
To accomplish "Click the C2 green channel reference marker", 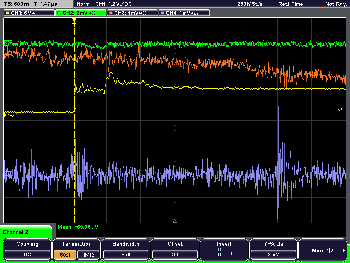I will pos(9,42).
